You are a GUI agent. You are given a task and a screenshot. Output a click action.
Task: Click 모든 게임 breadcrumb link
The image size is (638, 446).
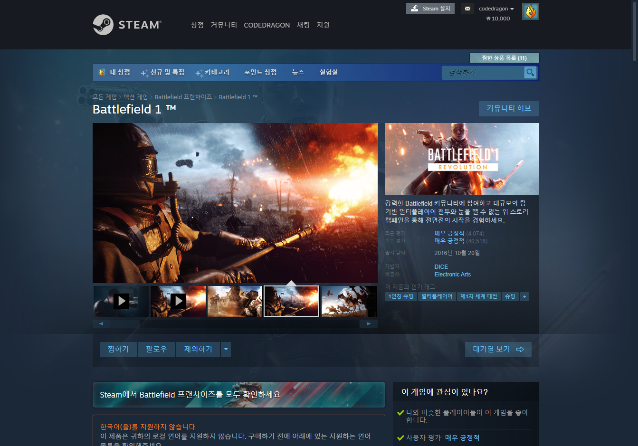coord(105,97)
